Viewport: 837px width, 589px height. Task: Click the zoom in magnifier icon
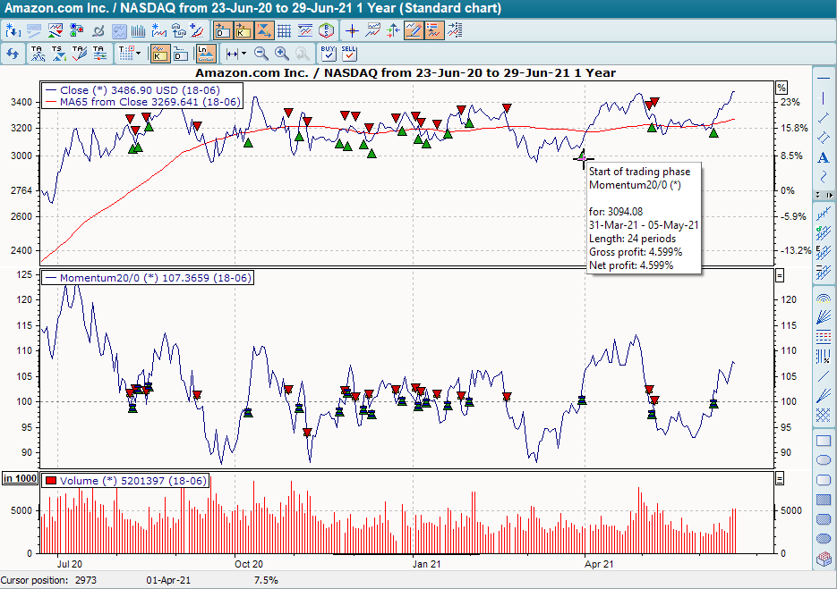coord(282,54)
